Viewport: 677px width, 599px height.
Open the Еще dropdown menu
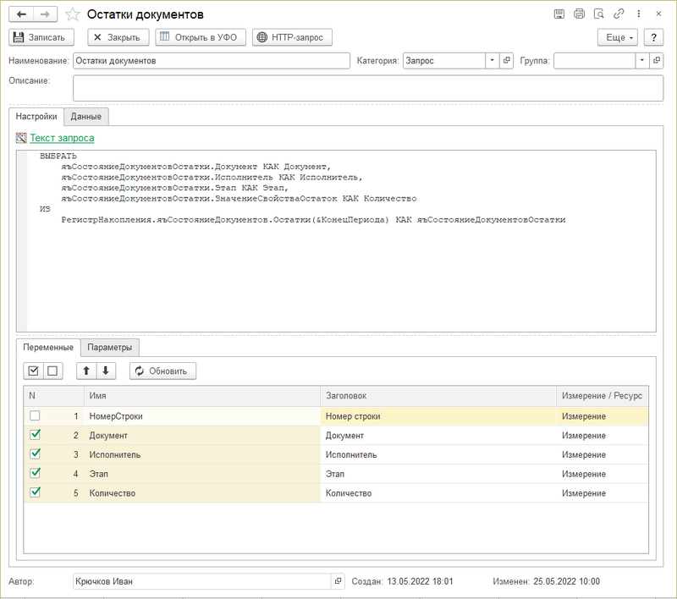(616, 37)
